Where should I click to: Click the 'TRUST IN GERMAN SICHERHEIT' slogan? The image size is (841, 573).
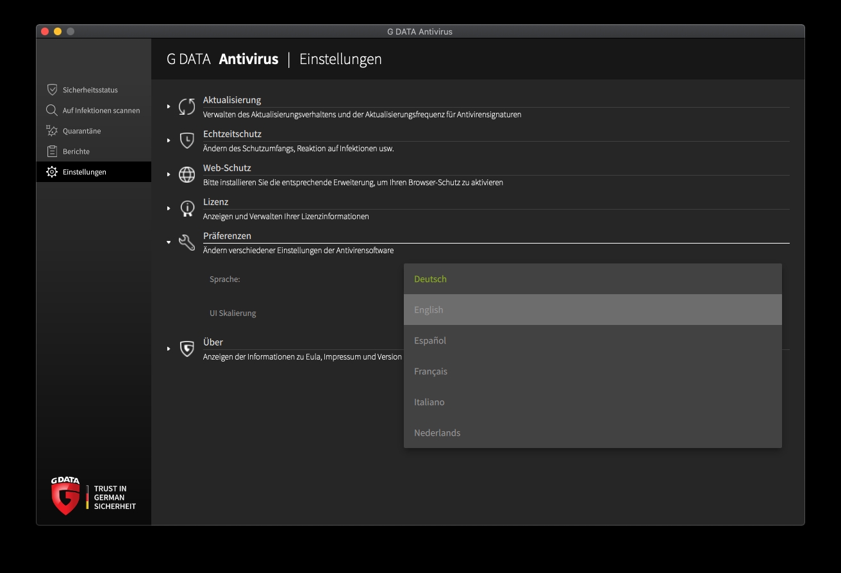[115, 497]
